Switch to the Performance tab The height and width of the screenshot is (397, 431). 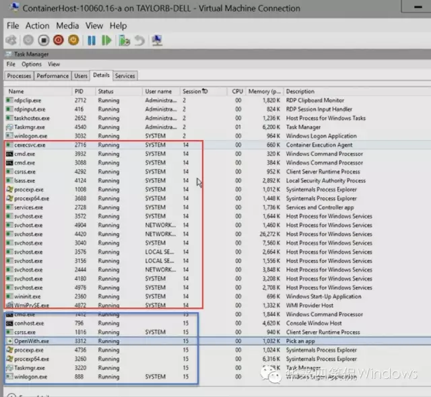53,76
